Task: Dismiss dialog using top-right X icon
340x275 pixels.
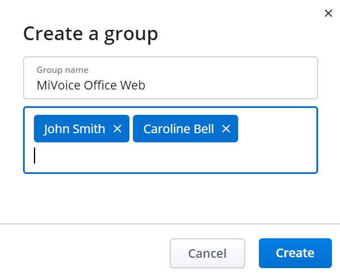Action: tap(328, 13)
